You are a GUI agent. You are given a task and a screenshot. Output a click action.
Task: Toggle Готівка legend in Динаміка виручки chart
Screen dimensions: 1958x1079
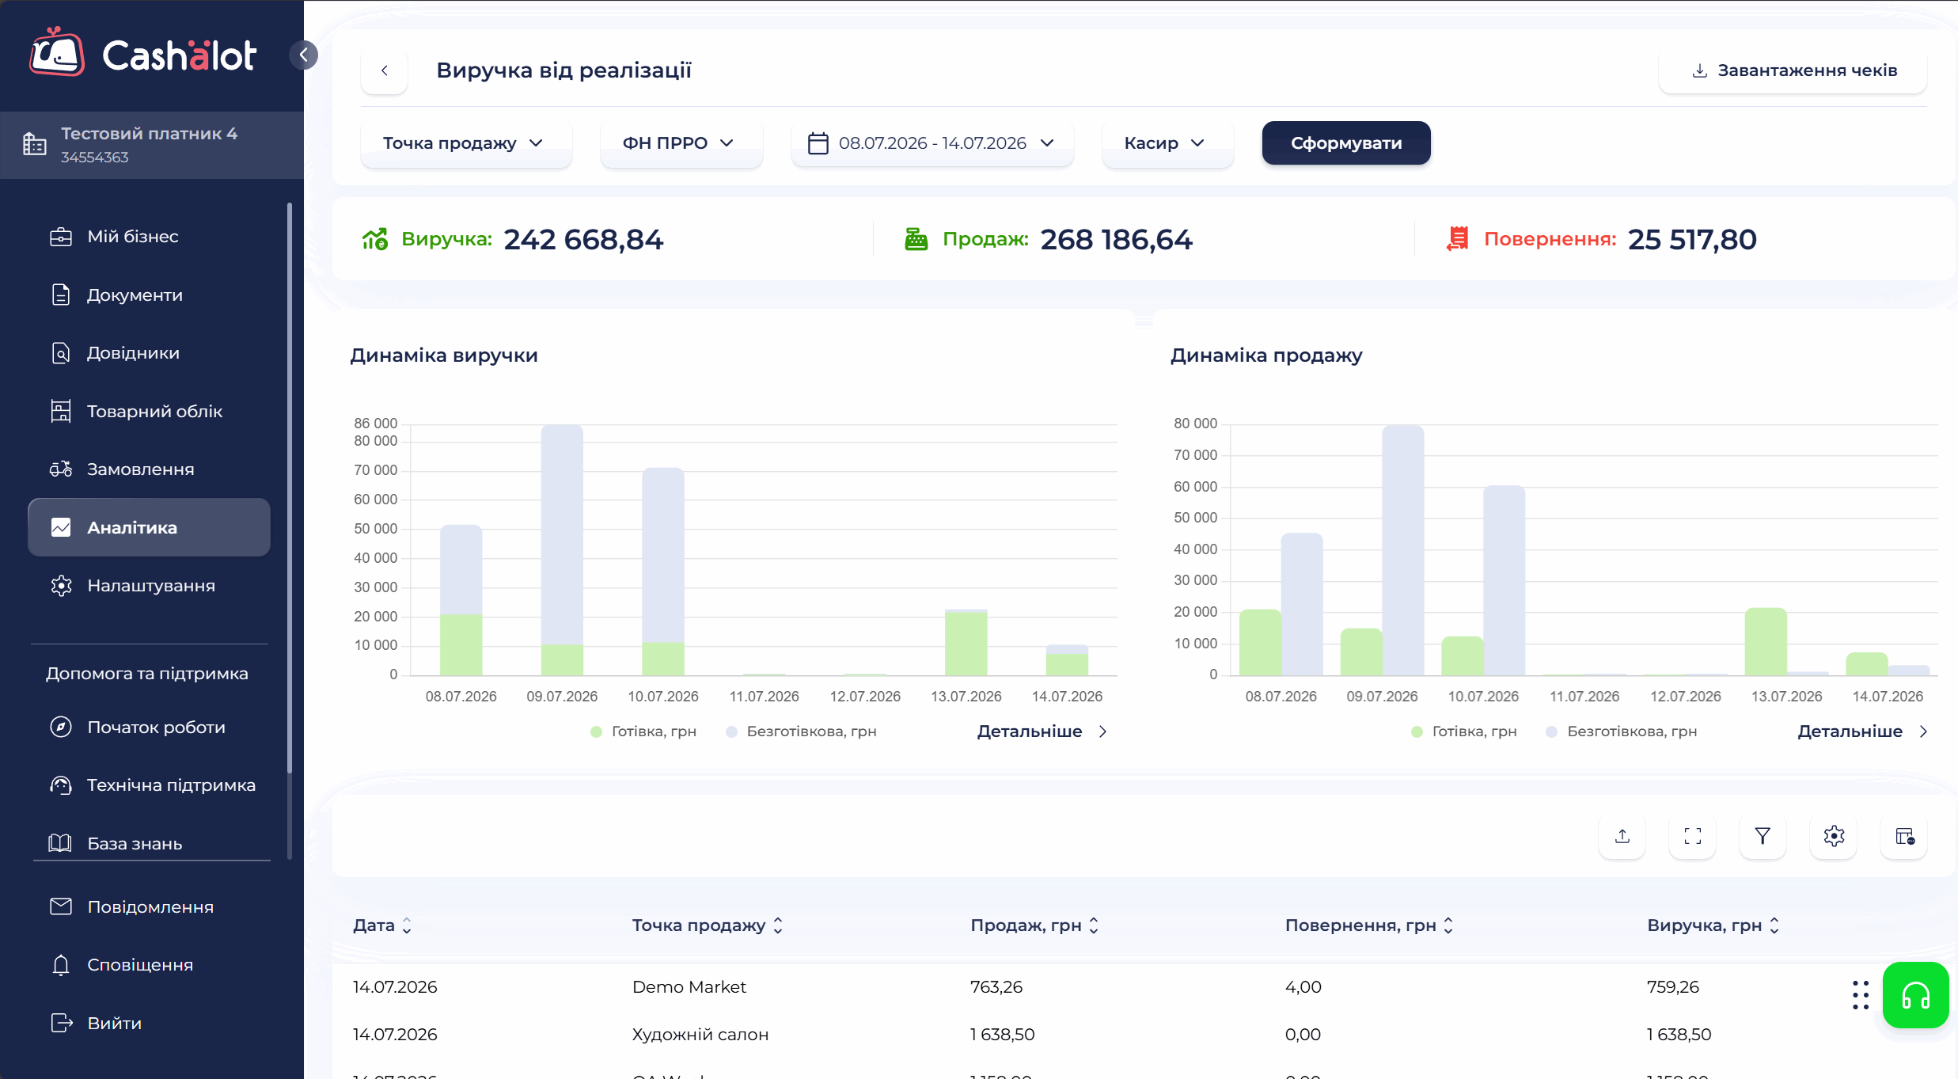point(643,731)
